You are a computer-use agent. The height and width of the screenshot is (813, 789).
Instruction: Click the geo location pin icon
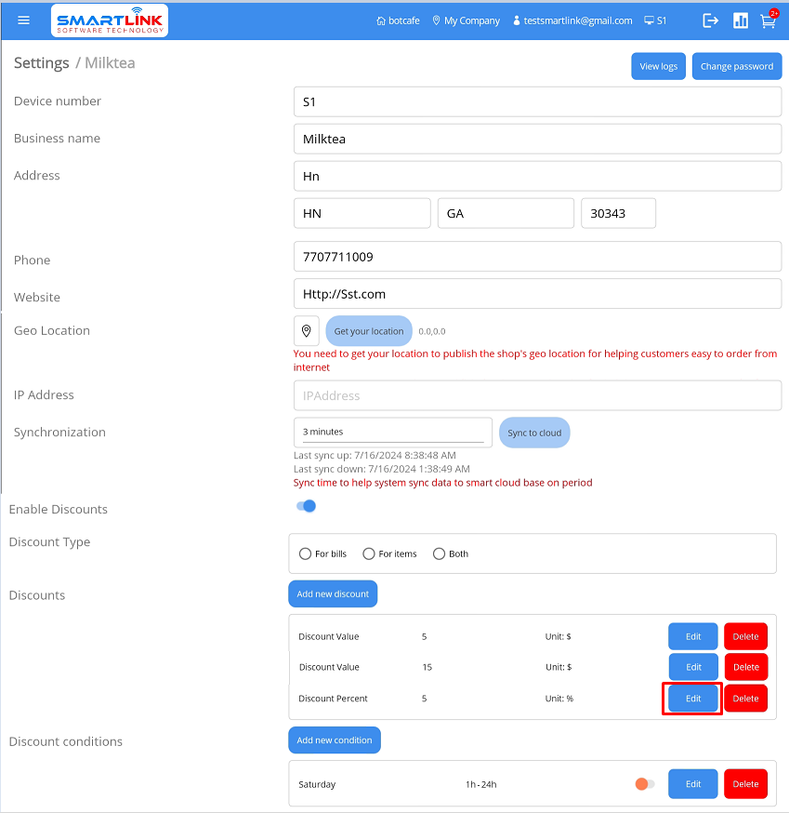(x=306, y=331)
